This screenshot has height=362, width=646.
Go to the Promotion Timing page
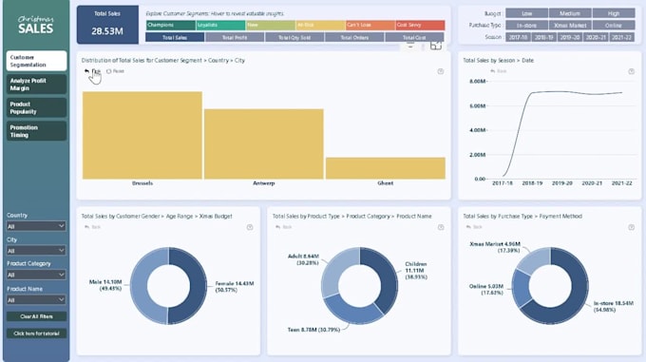36,131
